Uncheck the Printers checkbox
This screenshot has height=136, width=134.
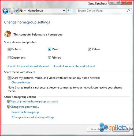click(x=49, y=58)
